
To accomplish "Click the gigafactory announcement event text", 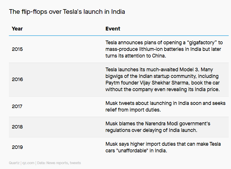I will [x=164, y=49].
